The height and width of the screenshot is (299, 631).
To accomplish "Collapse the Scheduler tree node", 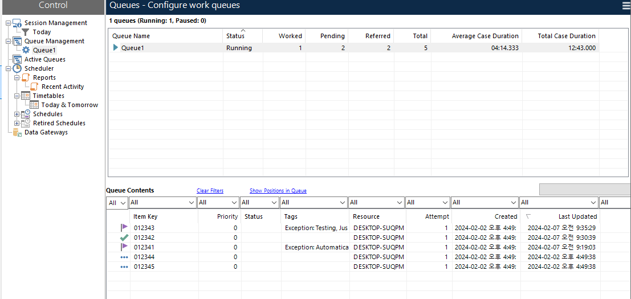I will pos(9,68).
